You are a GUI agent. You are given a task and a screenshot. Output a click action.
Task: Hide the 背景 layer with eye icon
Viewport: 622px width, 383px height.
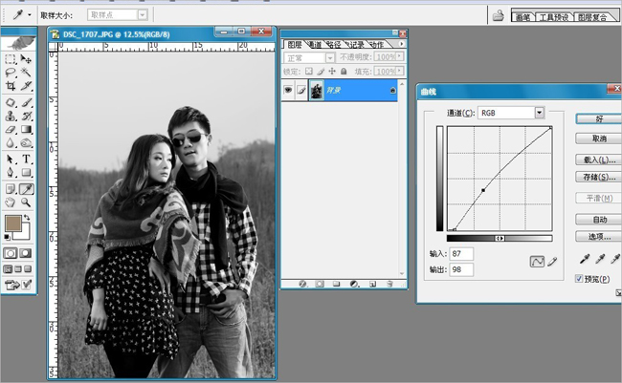pyautogui.click(x=288, y=91)
